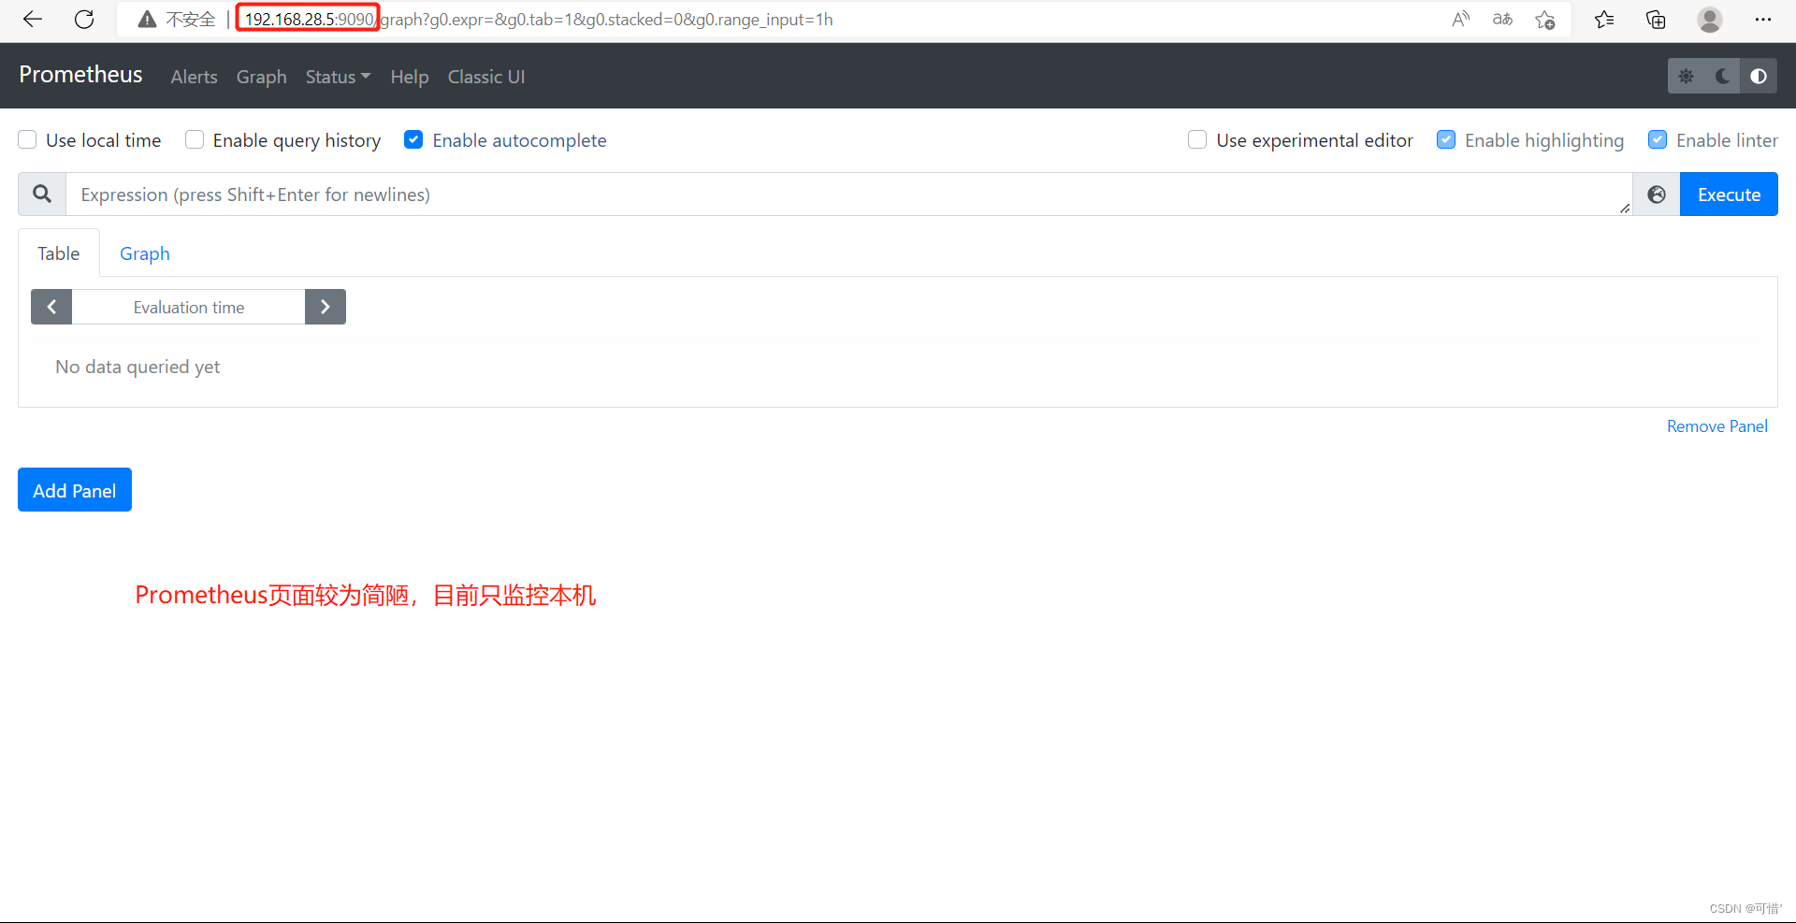1796x923 pixels.
Task: Open read aloud icon in address bar
Action: tap(1460, 20)
